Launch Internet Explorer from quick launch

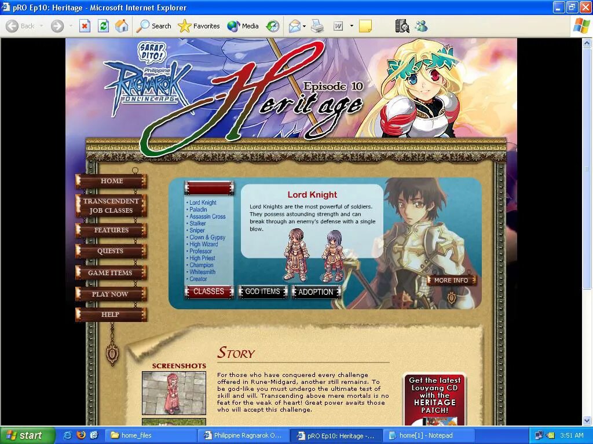68,435
